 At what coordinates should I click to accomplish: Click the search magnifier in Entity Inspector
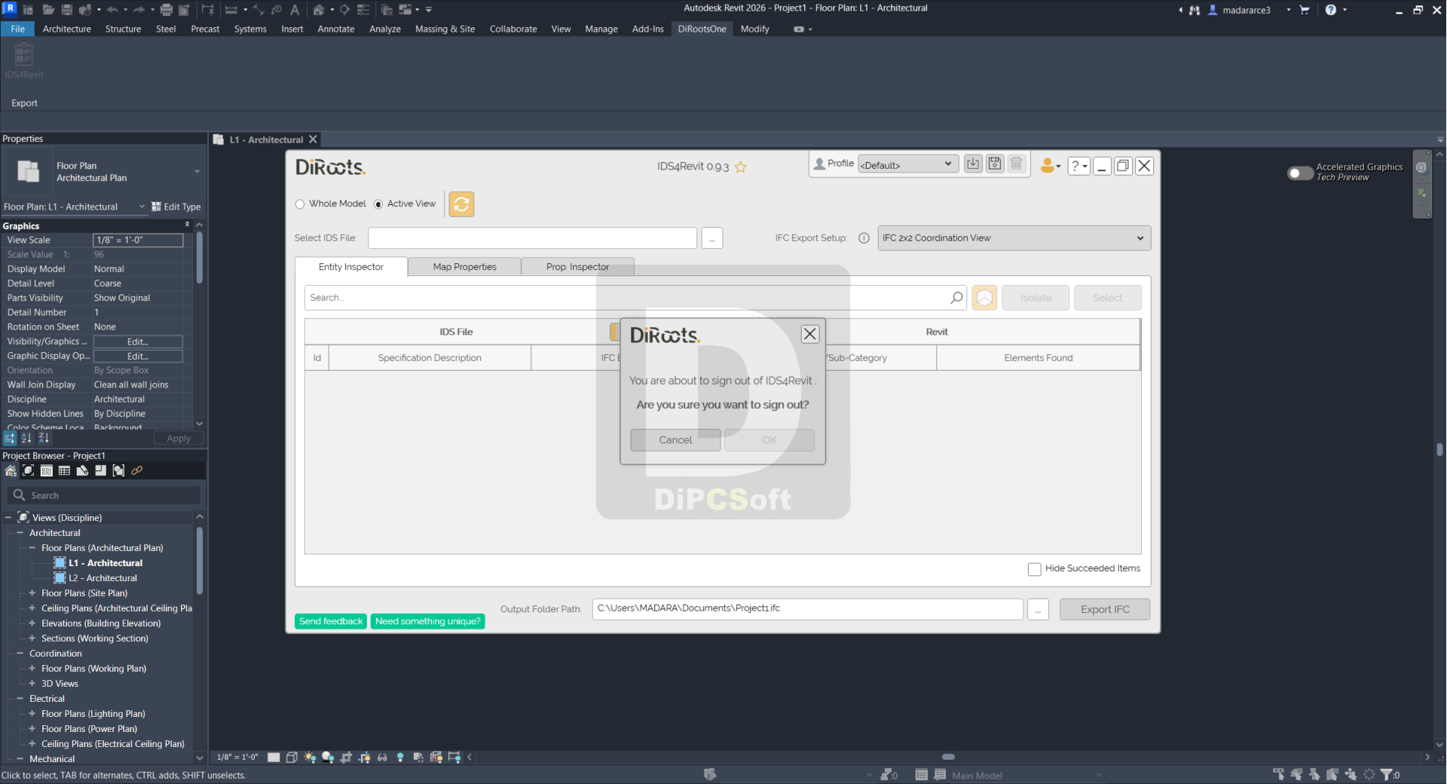click(956, 298)
